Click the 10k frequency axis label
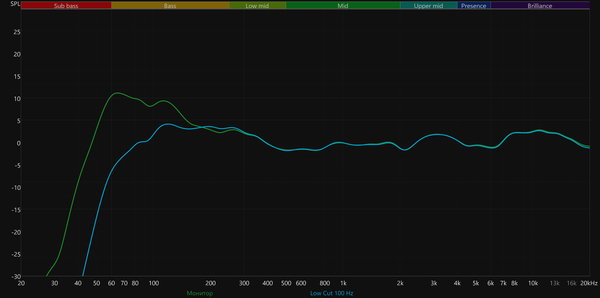 coord(533,283)
